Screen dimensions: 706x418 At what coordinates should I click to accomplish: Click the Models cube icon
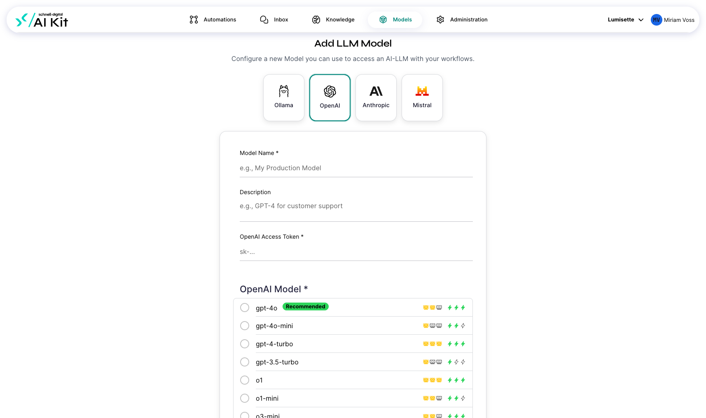[x=383, y=19]
